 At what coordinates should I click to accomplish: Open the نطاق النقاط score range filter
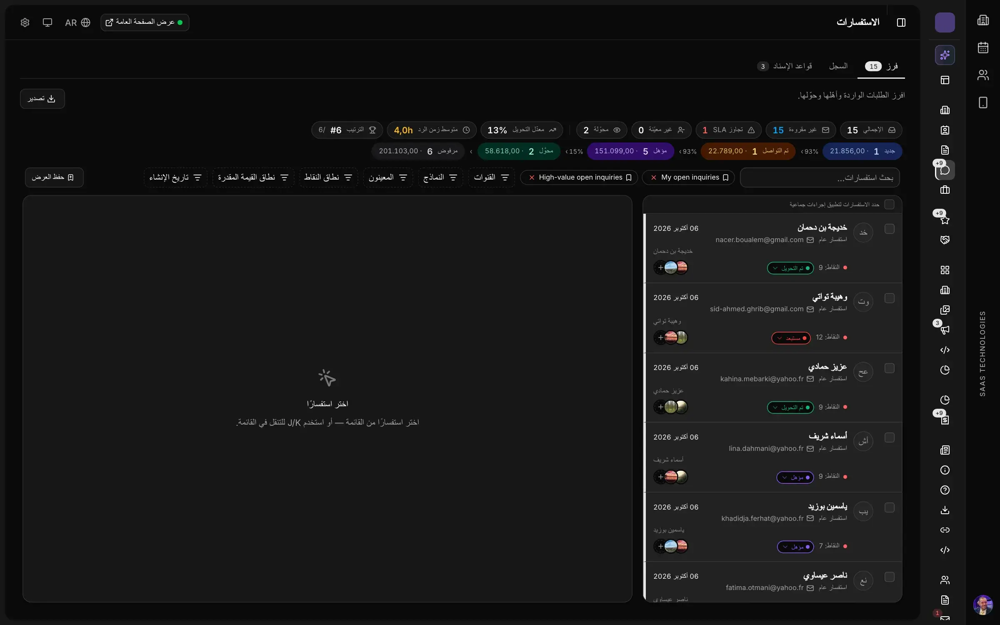tap(328, 177)
